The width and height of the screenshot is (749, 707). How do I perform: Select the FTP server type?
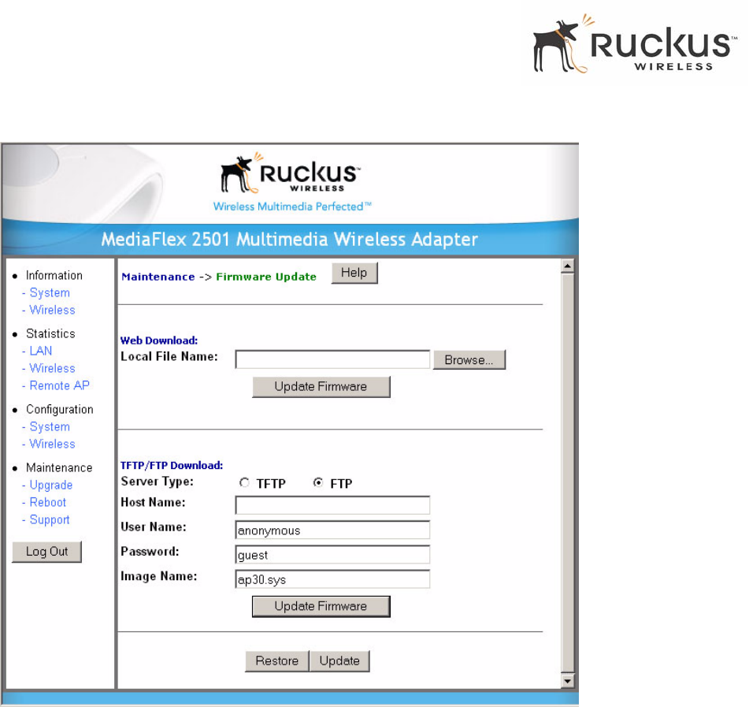point(317,483)
